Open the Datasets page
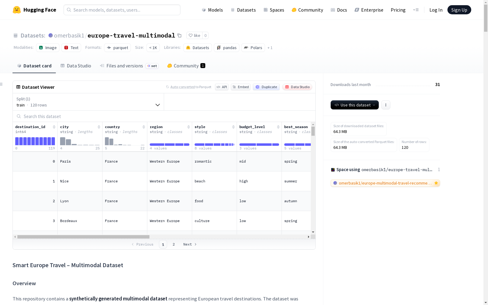This screenshot has height=305, width=488. 243,10
